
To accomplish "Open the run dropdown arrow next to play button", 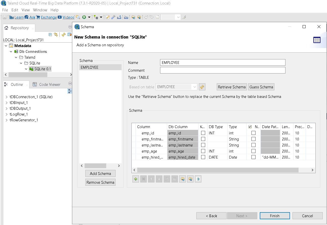I will pyautogui.click(x=90, y=17).
